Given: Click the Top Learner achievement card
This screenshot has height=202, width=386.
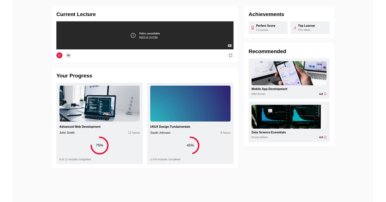Looking at the screenshot, I should (x=310, y=28).
